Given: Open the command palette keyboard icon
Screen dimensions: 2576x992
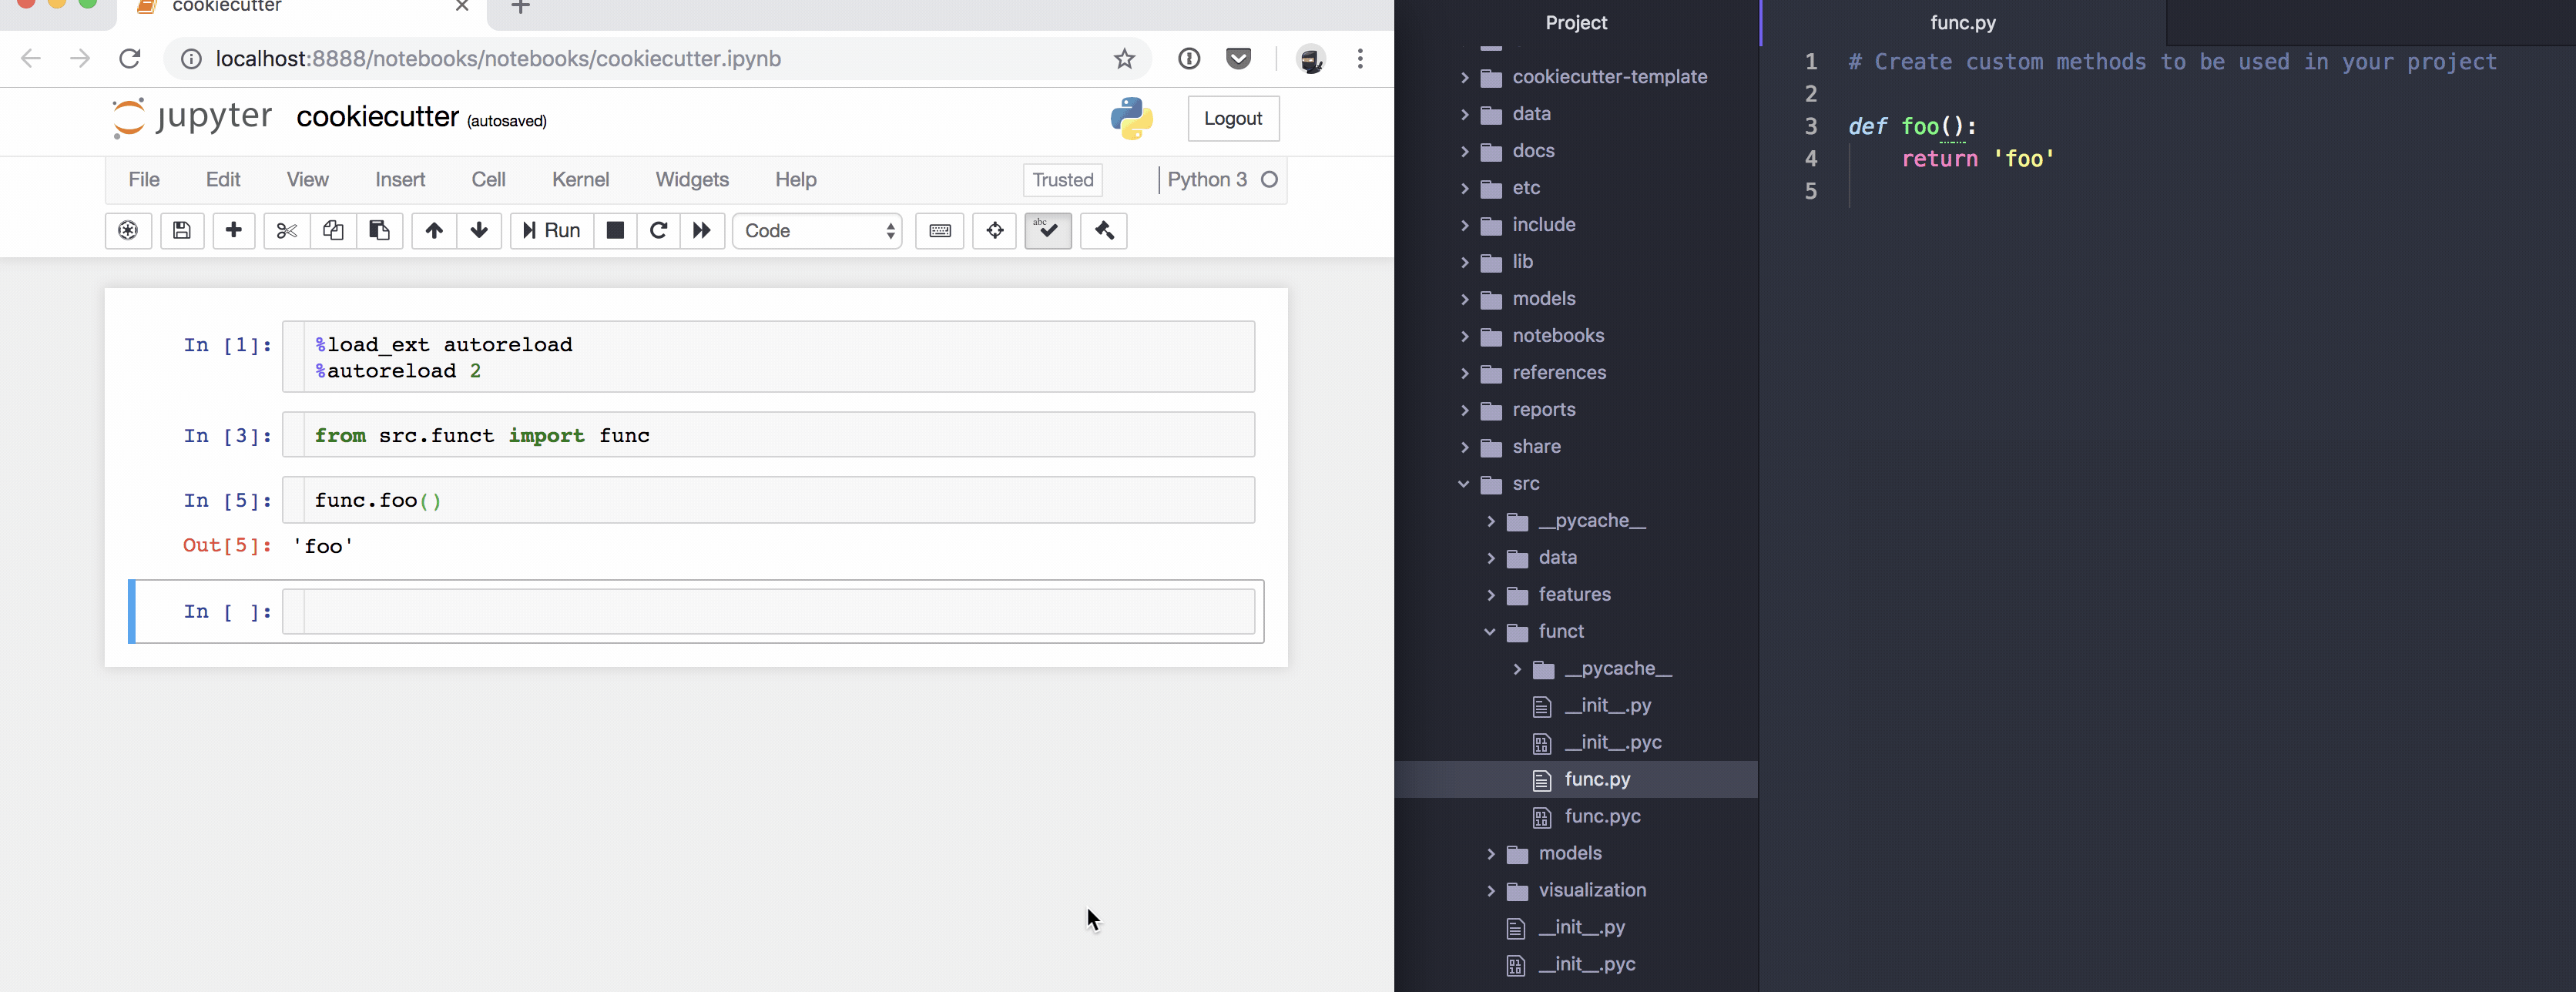Looking at the screenshot, I should [x=940, y=231].
